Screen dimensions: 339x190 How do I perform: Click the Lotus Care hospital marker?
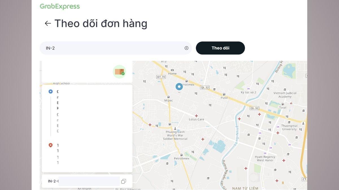[x=197, y=116]
